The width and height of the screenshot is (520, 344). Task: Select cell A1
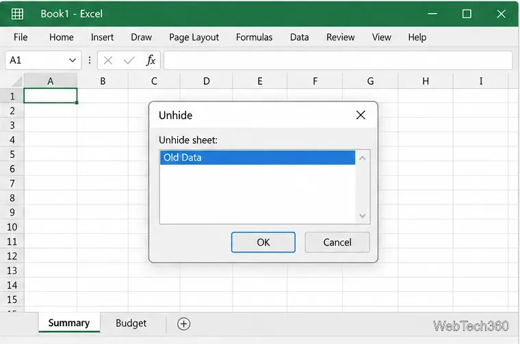coord(51,96)
